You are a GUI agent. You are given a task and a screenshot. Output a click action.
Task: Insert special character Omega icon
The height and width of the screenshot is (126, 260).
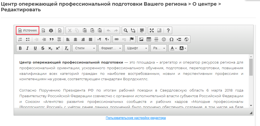tap(171, 39)
